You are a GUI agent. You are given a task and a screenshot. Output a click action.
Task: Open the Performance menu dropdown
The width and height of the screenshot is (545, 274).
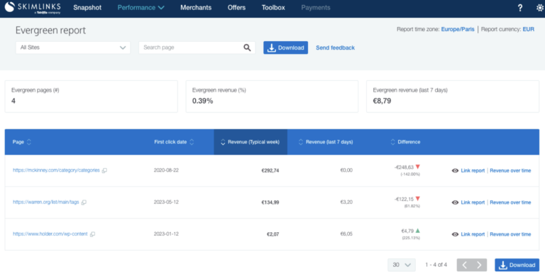pyautogui.click(x=141, y=8)
